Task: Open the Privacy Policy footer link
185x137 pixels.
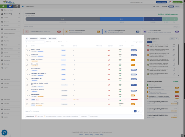Action: tap(89, 135)
